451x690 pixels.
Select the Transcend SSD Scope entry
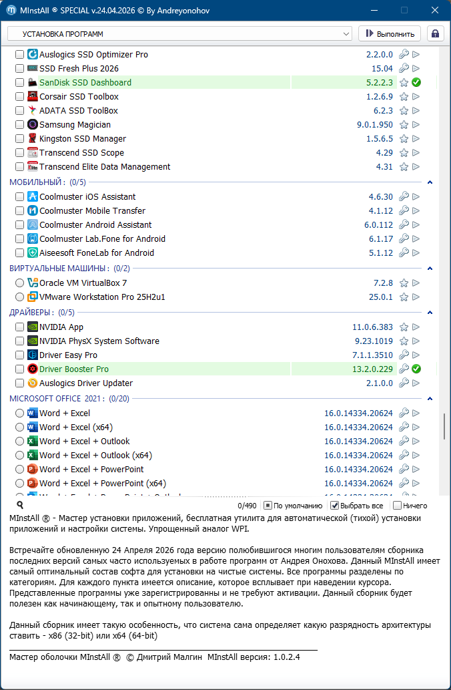(x=81, y=153)
